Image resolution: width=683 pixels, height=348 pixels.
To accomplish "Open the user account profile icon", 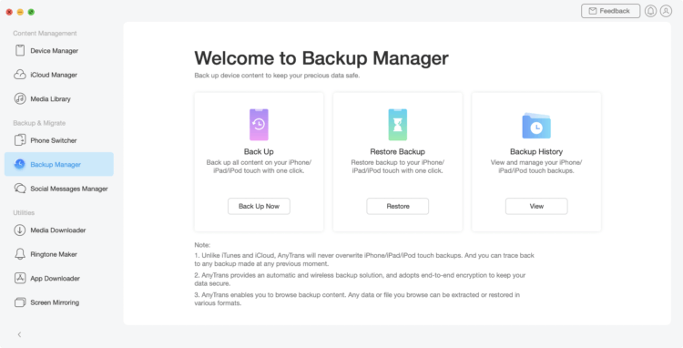I will pos(666,11).
